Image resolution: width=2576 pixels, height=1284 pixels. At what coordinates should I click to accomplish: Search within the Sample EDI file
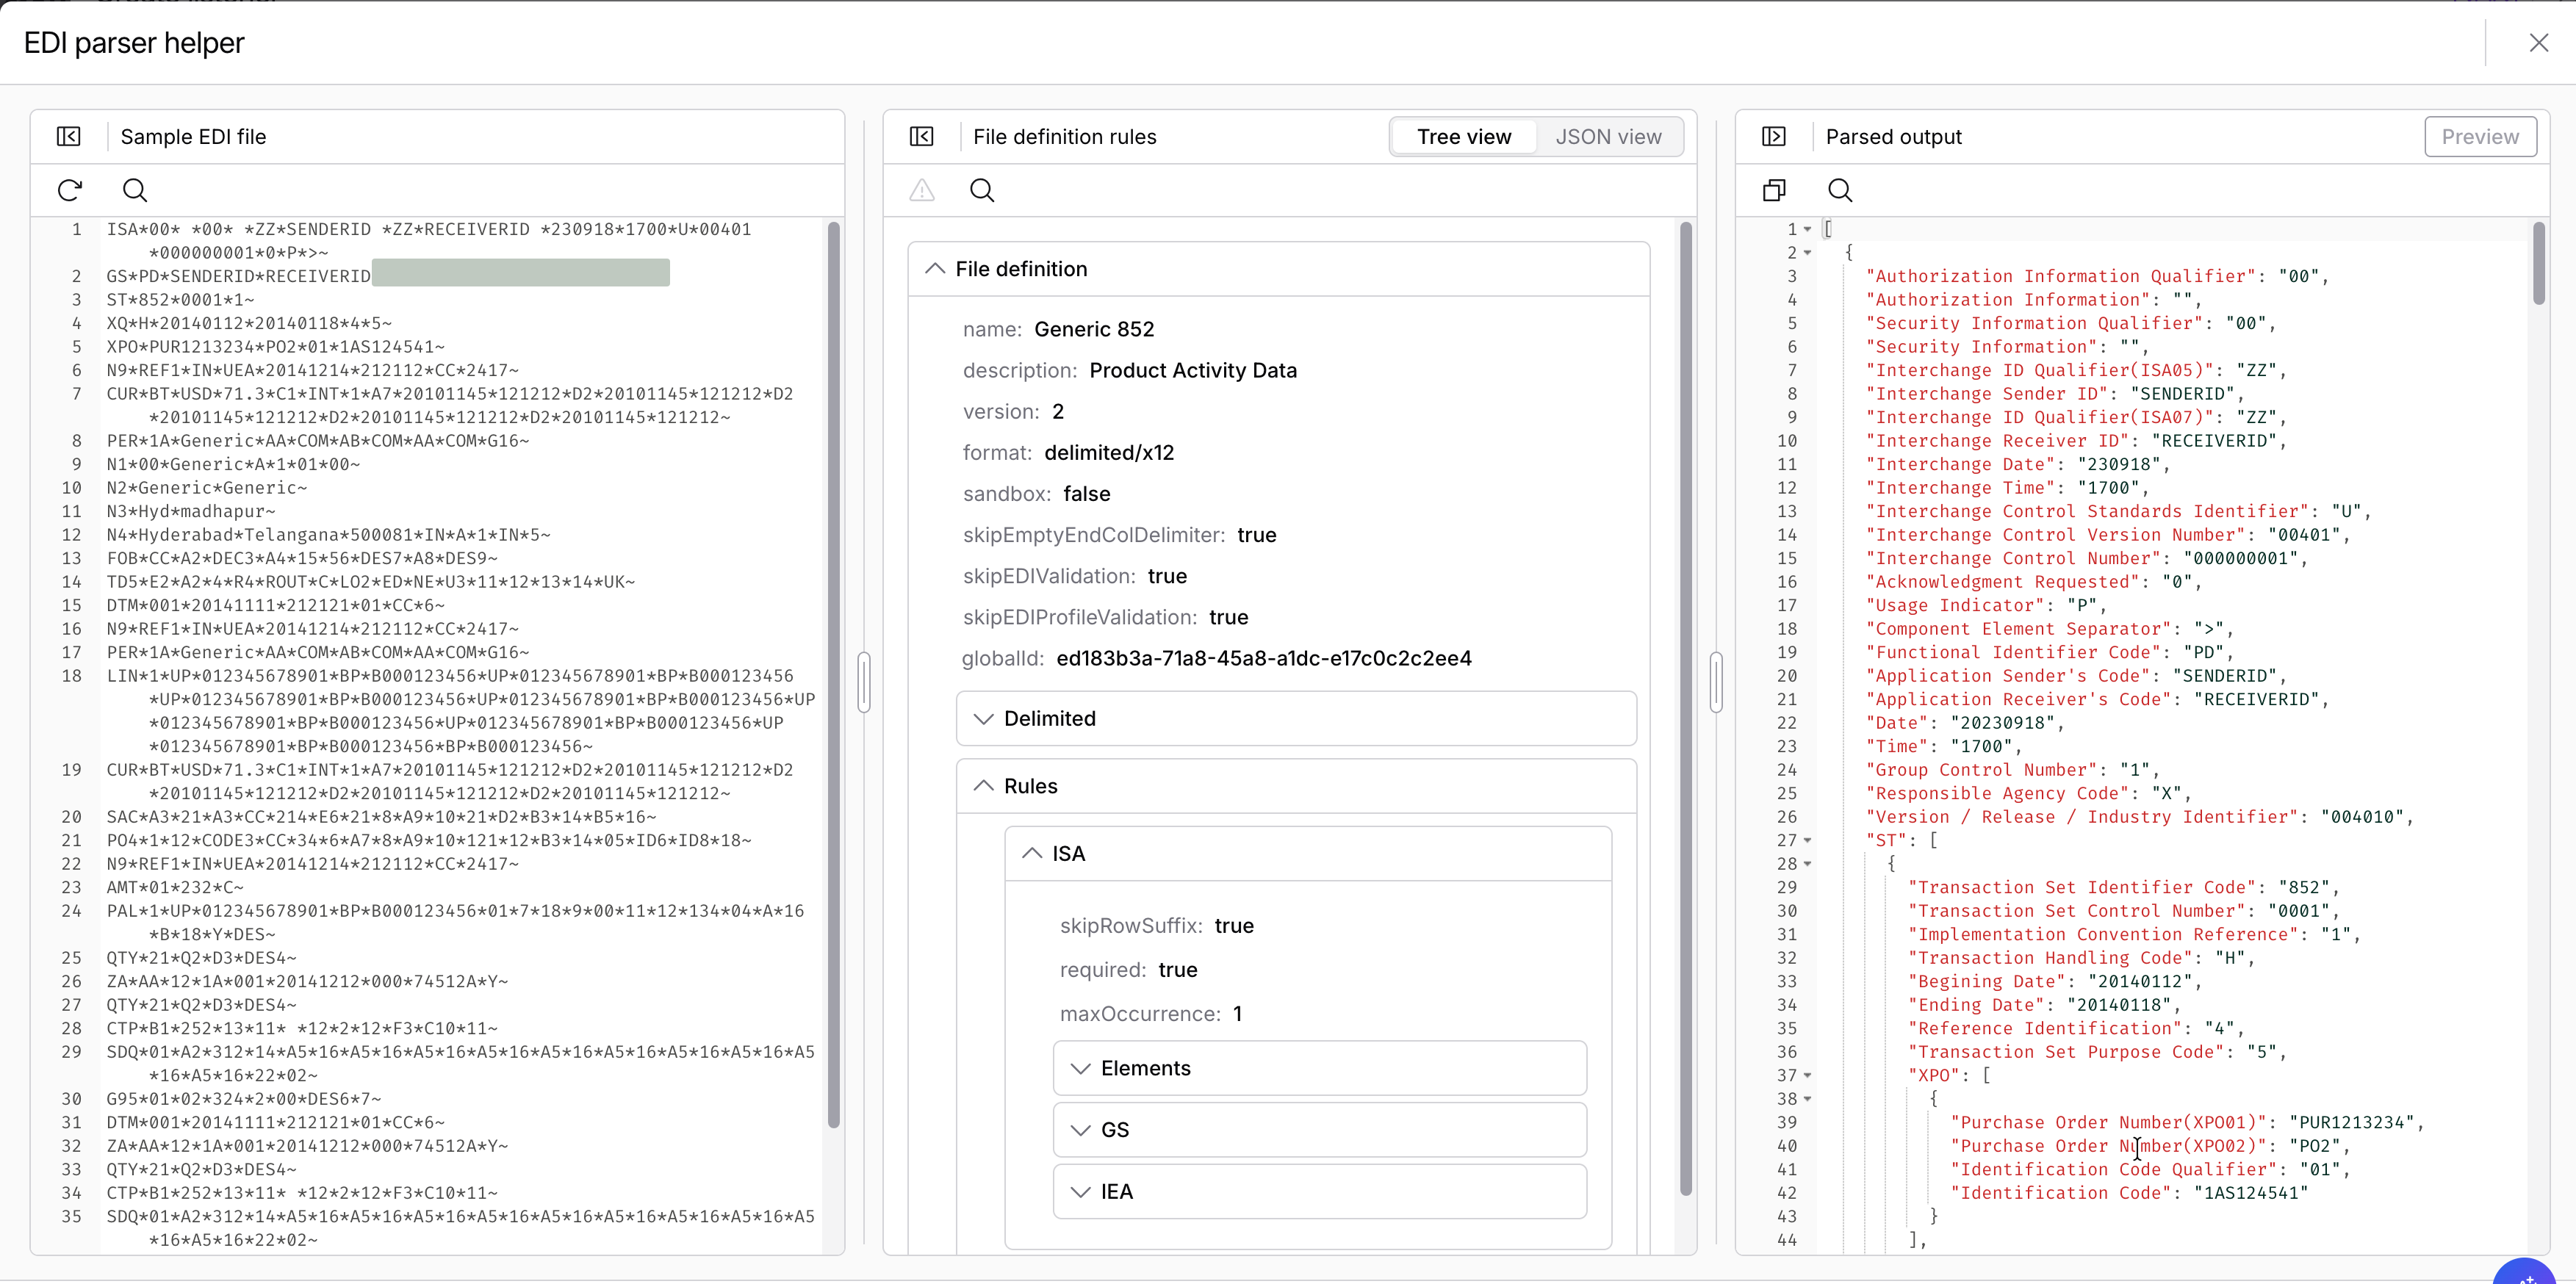[135, 190]
